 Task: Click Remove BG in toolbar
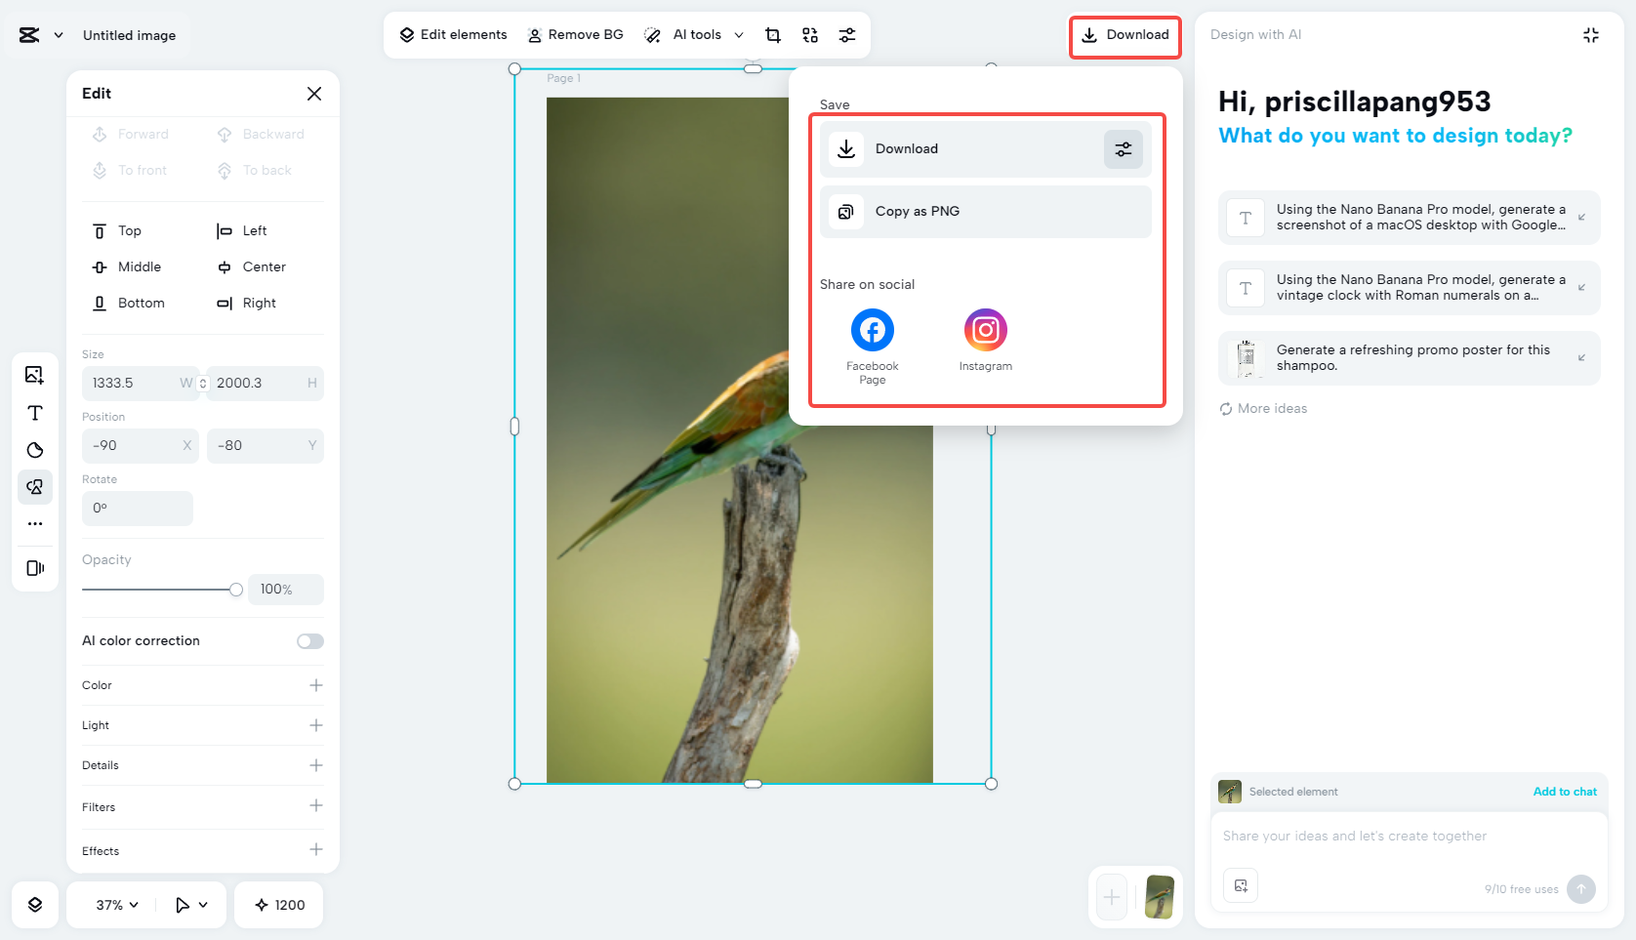tap(575, 35)
